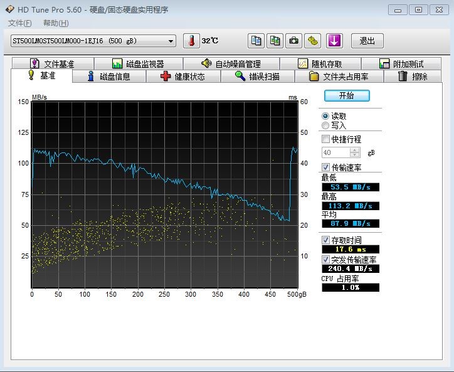Click the purple down-arrow save icon
Image resolution: width=454 pixels, height=372 pixels.
(334, 41)
